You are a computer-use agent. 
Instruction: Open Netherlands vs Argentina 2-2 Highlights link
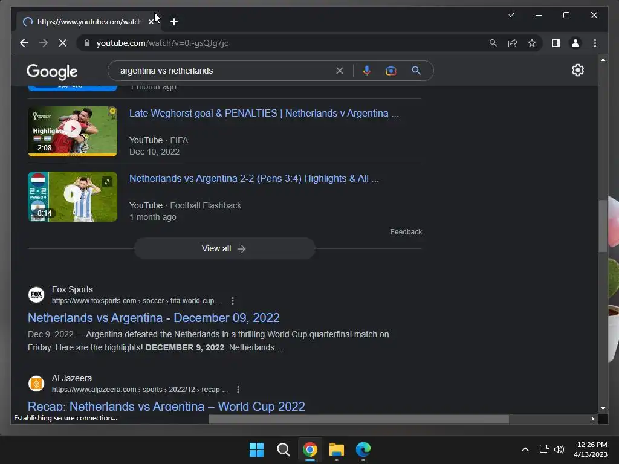point(254,179)
